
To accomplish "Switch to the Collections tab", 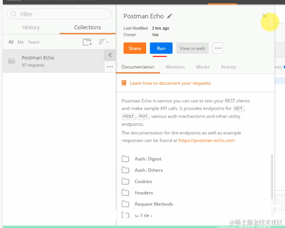I will click(87, 27).
